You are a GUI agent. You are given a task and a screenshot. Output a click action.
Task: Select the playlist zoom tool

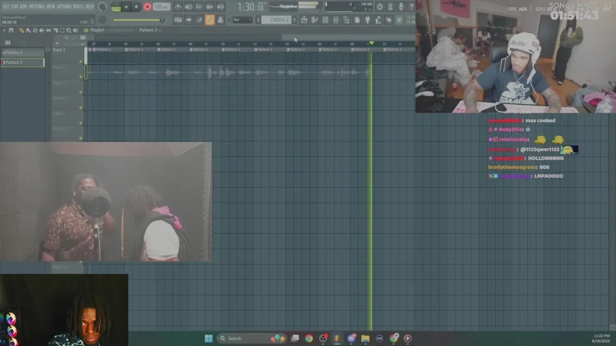pyautogui.click(x=69, y=30)
